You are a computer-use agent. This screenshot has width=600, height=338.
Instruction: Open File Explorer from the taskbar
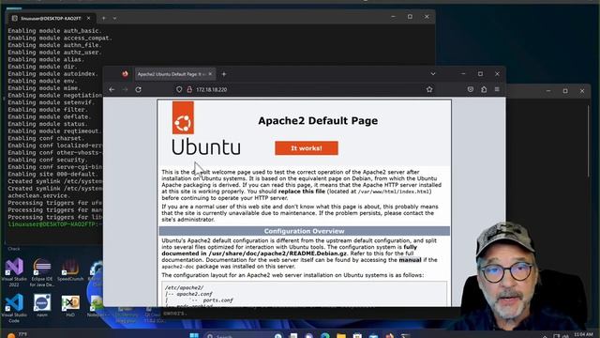tap(341, 335)
